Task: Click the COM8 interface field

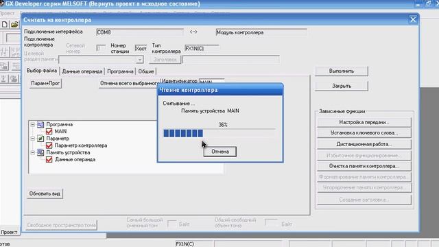Action: [x=140, y=32]
